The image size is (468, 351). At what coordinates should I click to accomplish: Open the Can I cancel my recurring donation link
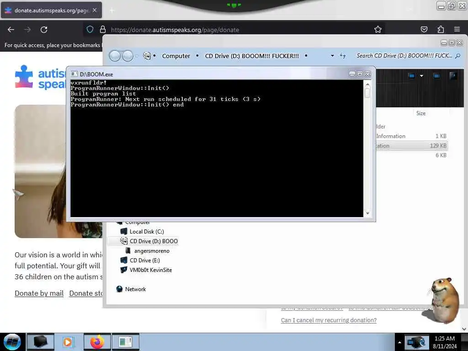[329, 320]
